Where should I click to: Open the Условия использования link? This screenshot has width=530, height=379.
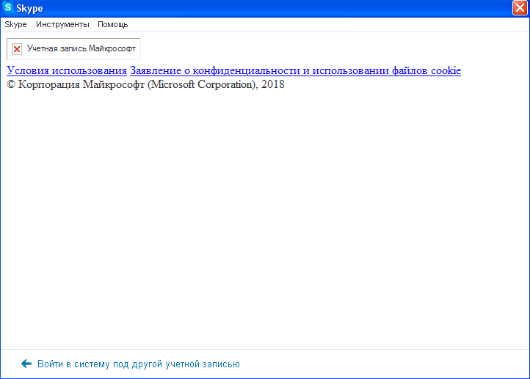(x=67, y=70)
